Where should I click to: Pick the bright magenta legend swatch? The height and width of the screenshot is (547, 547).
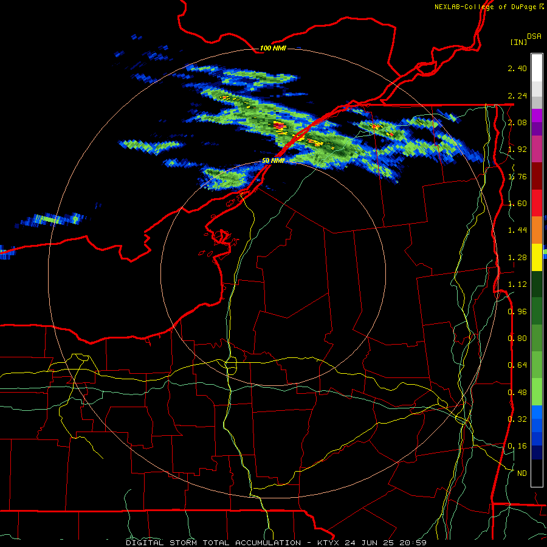click(537, 115)
